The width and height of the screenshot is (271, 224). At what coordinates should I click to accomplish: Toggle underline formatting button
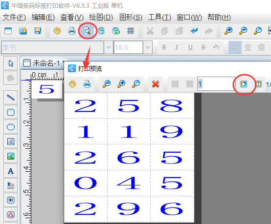190,47
